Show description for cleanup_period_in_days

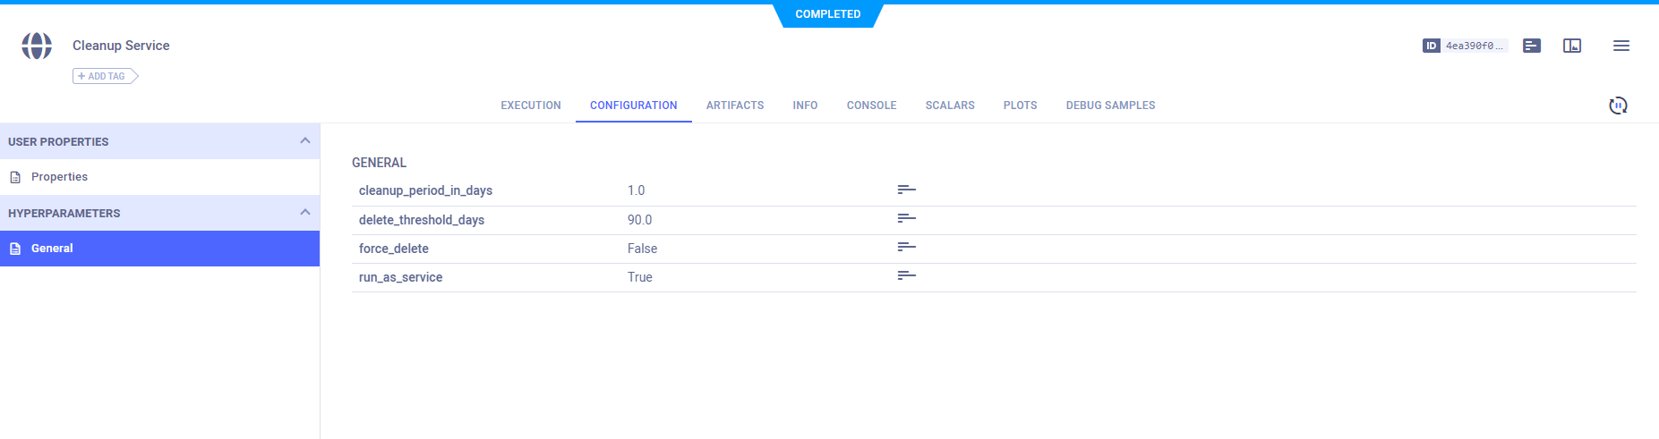pos(906,190)
